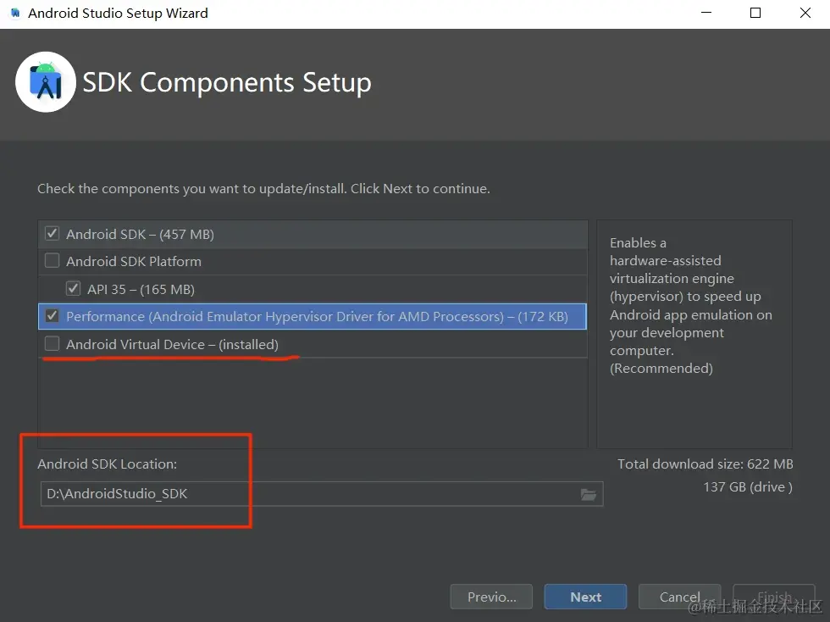Click the SDK Components Setup heading
The width and height of the screenshot is (830, 622).
coord(227,83)
